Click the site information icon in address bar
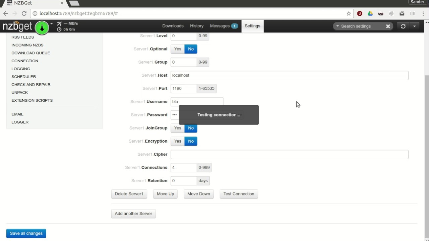The height and width of the screenshot is (241, 429). pyautogui.click(x=35, y=13)
